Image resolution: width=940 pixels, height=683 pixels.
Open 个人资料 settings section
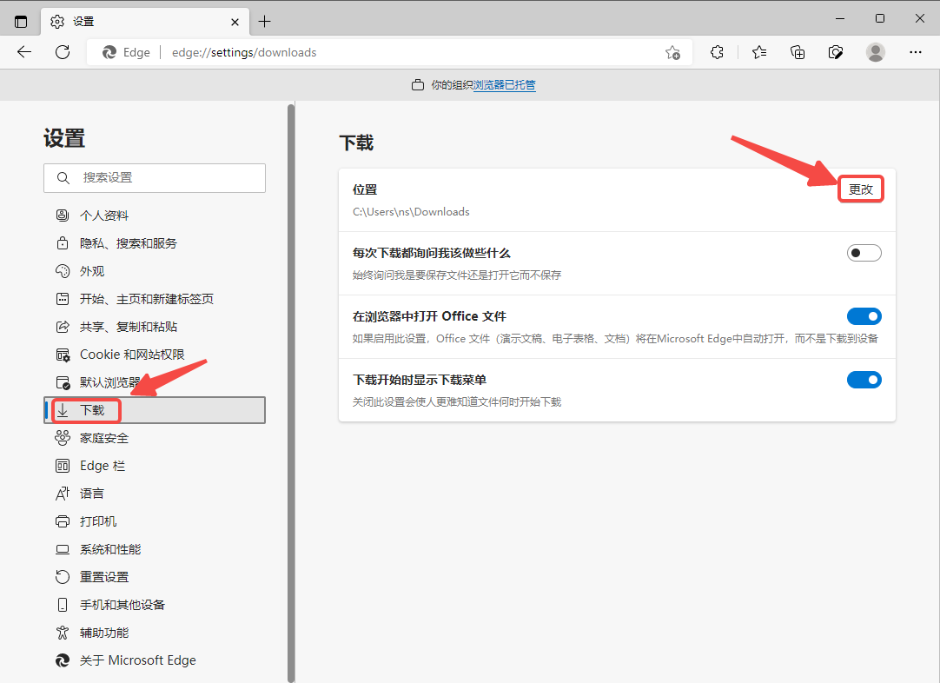[x=155, y=216]
